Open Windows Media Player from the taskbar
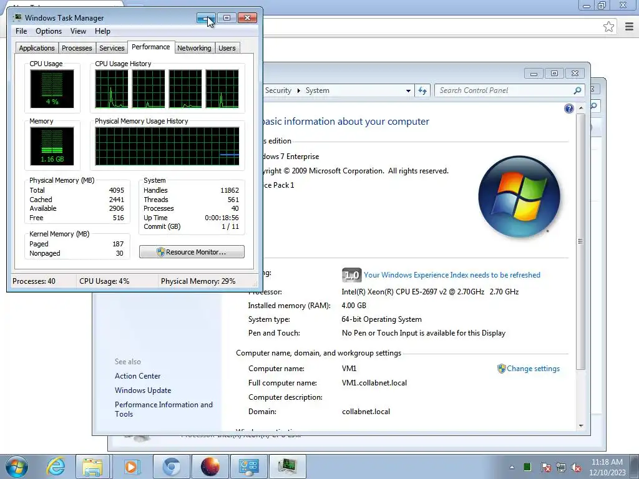Image resolution: width=639 pixels, height=479 pixels. 131,467
